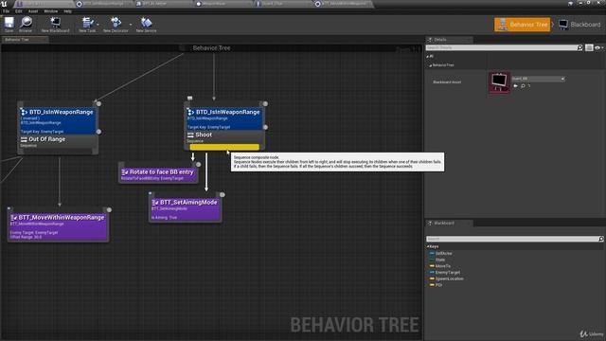This screenshot has height=341, width=606.
Task: Switch to Blackboard mode
Action: coord(579,25)
